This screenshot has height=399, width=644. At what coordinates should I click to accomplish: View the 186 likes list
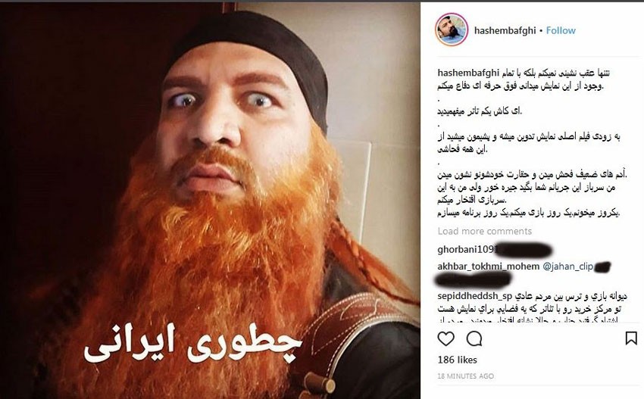point(457,360)
